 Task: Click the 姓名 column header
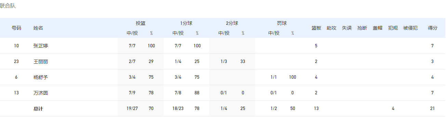tap(38, 28)
